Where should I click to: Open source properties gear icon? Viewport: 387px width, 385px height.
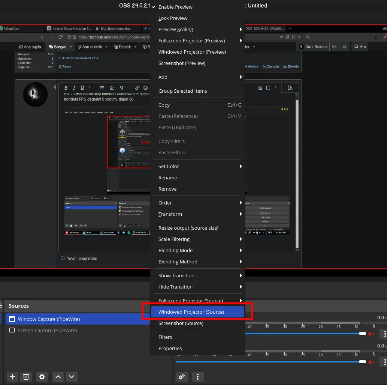[x=42, y=377]
